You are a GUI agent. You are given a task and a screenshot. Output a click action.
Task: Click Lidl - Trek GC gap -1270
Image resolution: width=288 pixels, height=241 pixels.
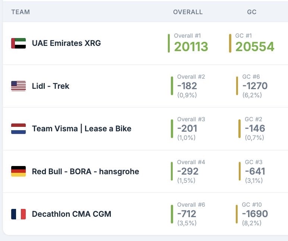click(255, 86)
